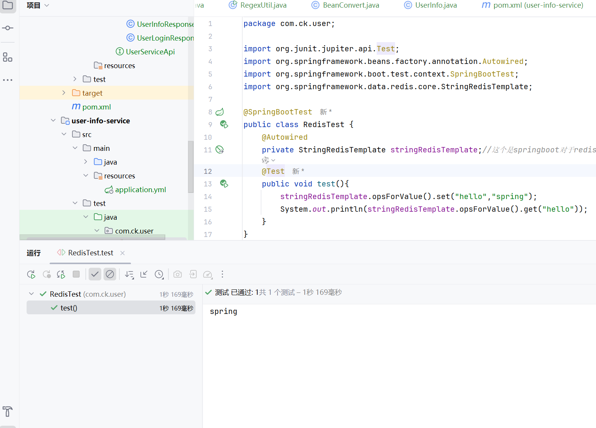Switch to the pom.xml (user-info-service) tab

[532, 5]
